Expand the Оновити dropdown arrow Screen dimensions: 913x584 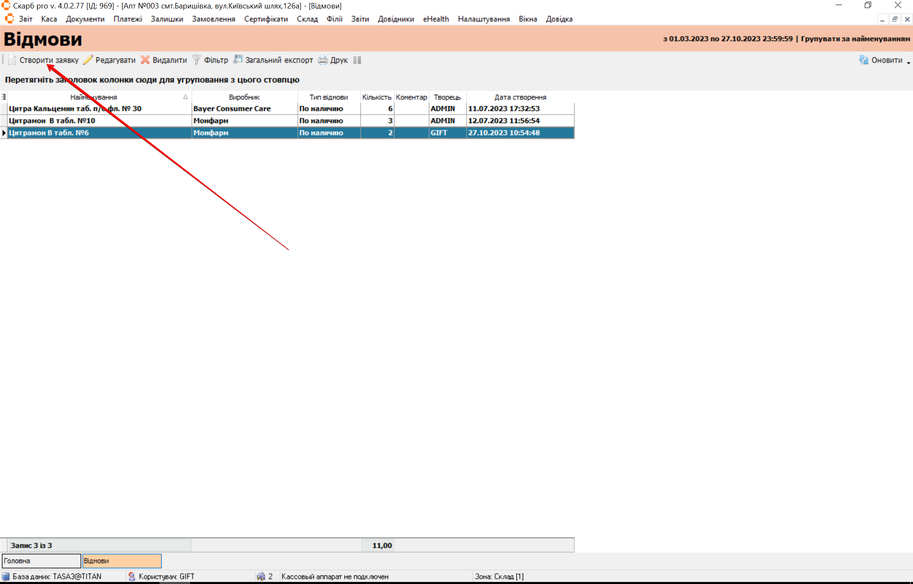[908, 62]
